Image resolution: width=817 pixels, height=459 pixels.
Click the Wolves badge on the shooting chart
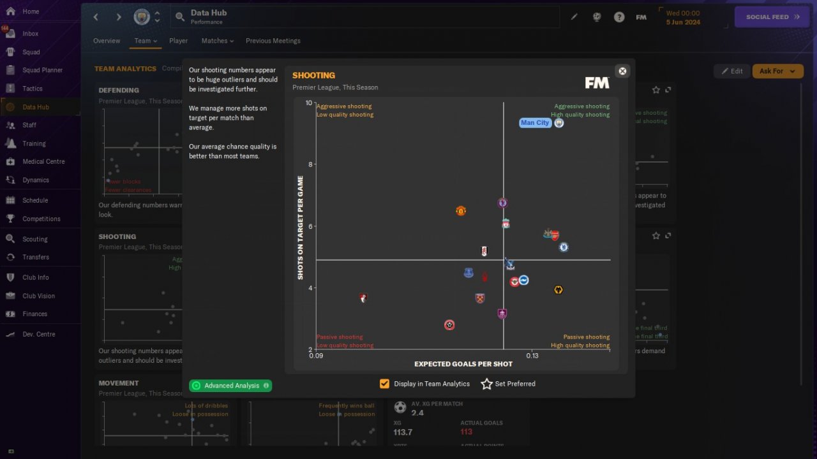tap(558, 290)
